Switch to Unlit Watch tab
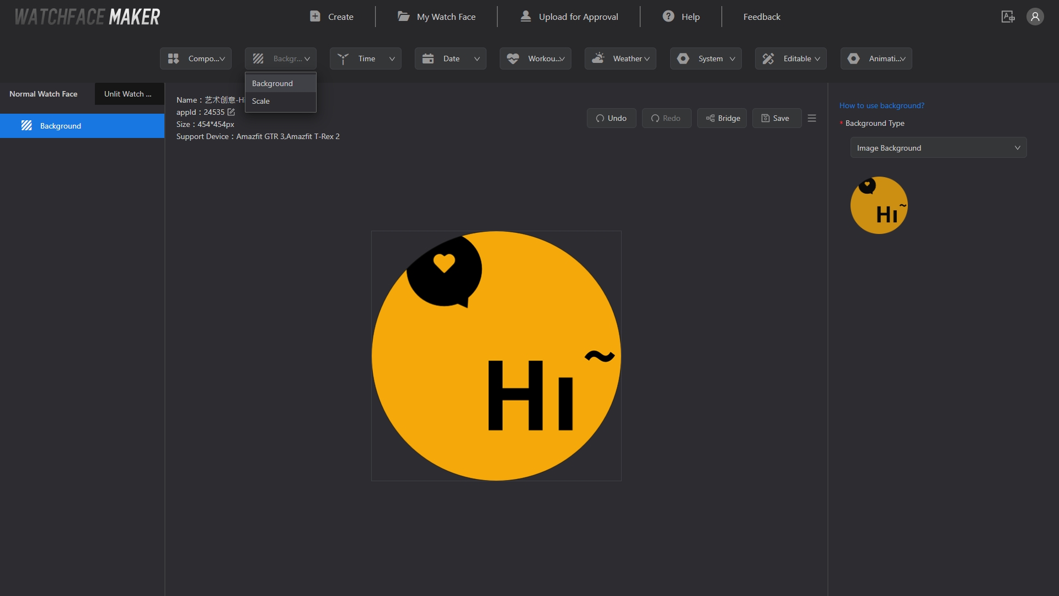The height and width of the screenshot is (596, 1059). [x=128, y=93]
